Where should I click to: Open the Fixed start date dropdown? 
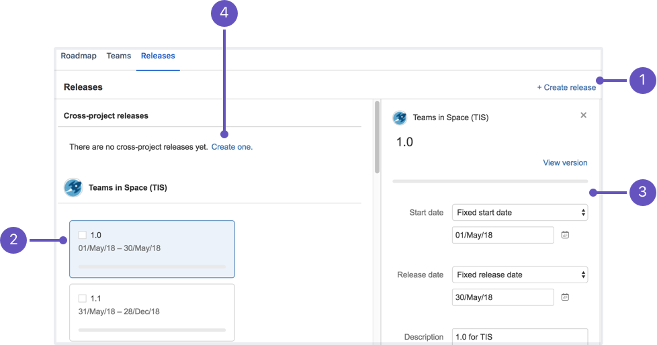pos(519,212)
